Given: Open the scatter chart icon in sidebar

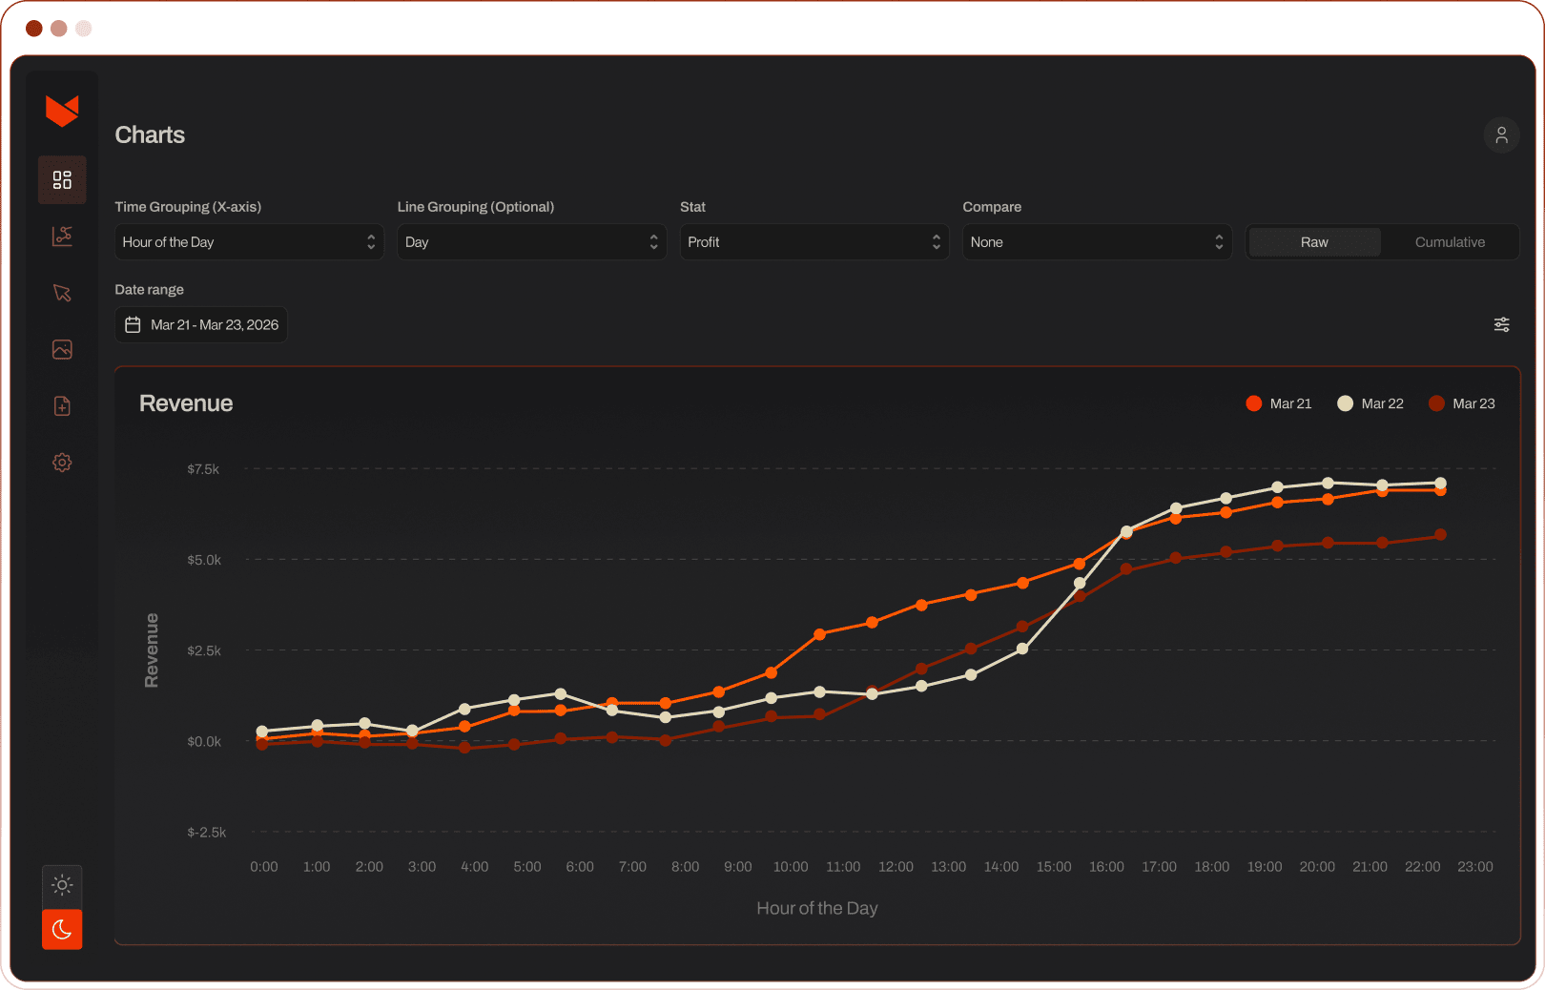Looking at the screenshot, I should (x=62, y=237).
